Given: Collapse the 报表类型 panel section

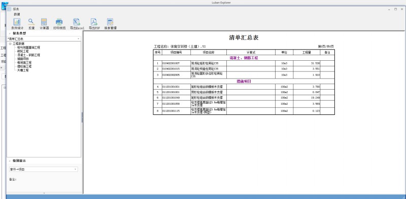Looking at the screenshot, I should pos(10,33).
